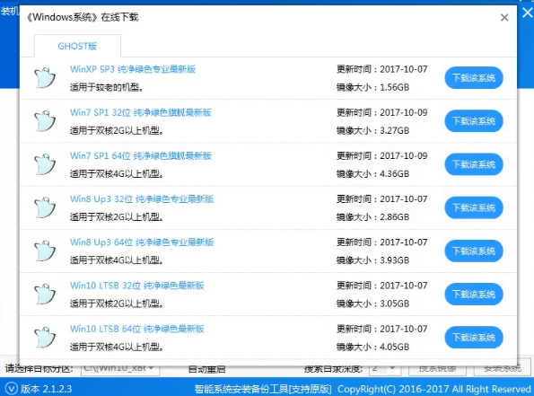Image resolution: width=534 pixels, height=396 pixels.
Task: Click the ghost icon beside Win10 LTSB 64位
Action: pyautogui.click(x=45, y=338)
